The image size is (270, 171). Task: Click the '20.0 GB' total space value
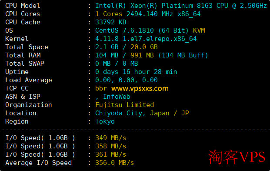pos(144,47)
